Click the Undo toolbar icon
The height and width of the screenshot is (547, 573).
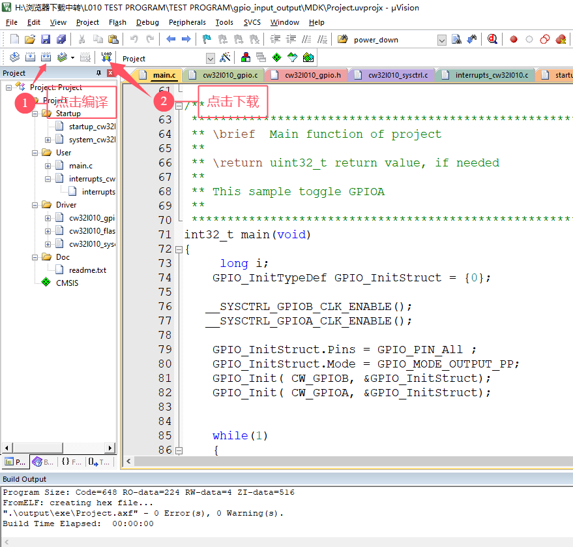click(134, 39)
